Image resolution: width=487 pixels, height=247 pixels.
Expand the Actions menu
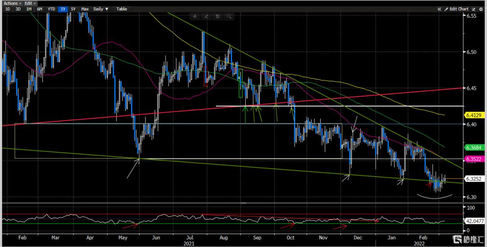(x=12, y=3)
